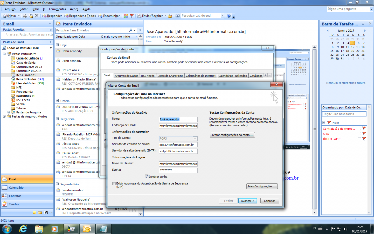
Task: Click the Senha password input field
Action: (178, 170)
